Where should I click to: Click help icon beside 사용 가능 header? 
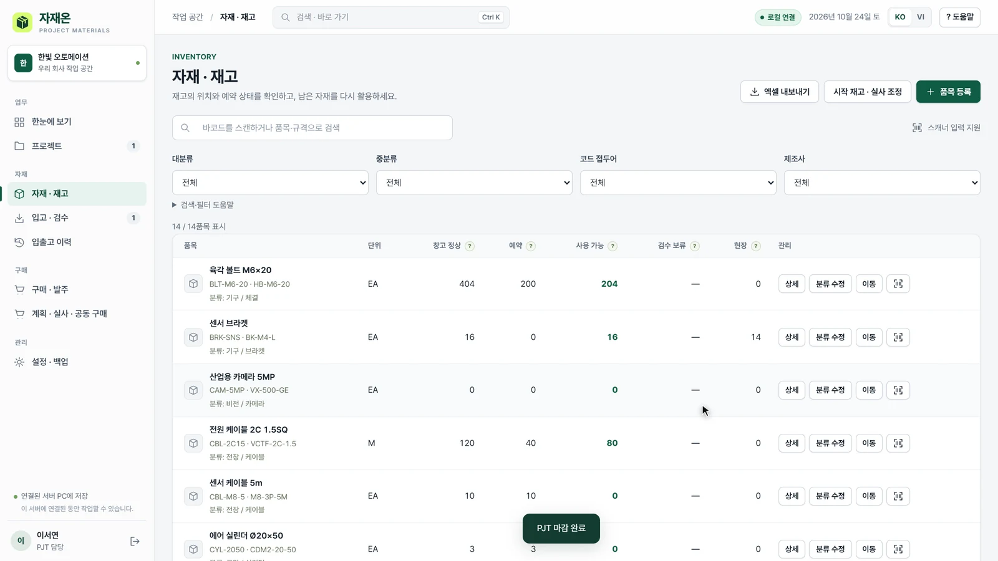point(613,246)
